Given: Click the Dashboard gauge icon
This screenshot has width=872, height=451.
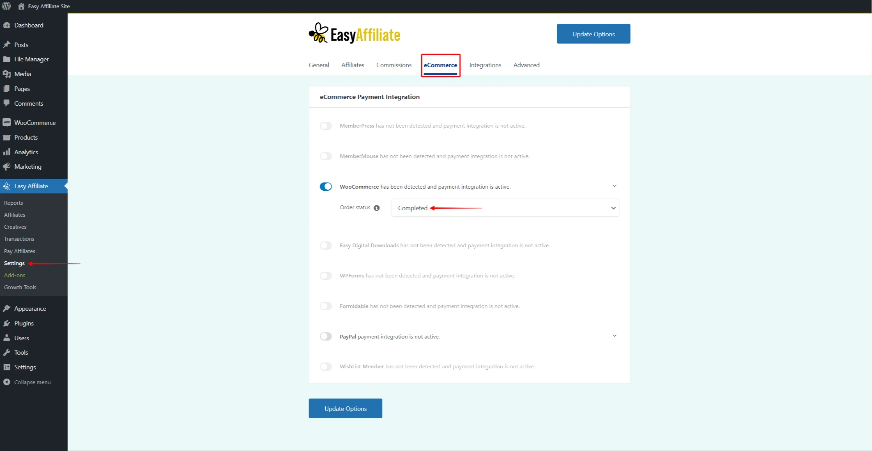Looking at the screenshot, I should 7,25.
